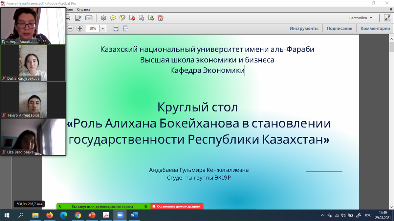Image resolution: width=394 pixels, height=221 pixels.
Task: Open the zoom percentage dropdown arrow
Action: tap(103, 29)
